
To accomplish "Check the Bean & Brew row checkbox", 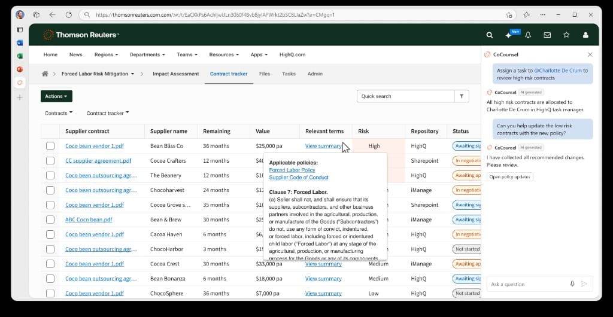I will pos(50,220).
